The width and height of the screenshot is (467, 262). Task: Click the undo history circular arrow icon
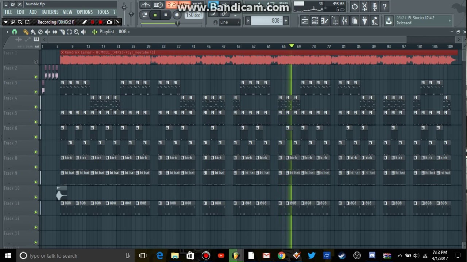355,7
